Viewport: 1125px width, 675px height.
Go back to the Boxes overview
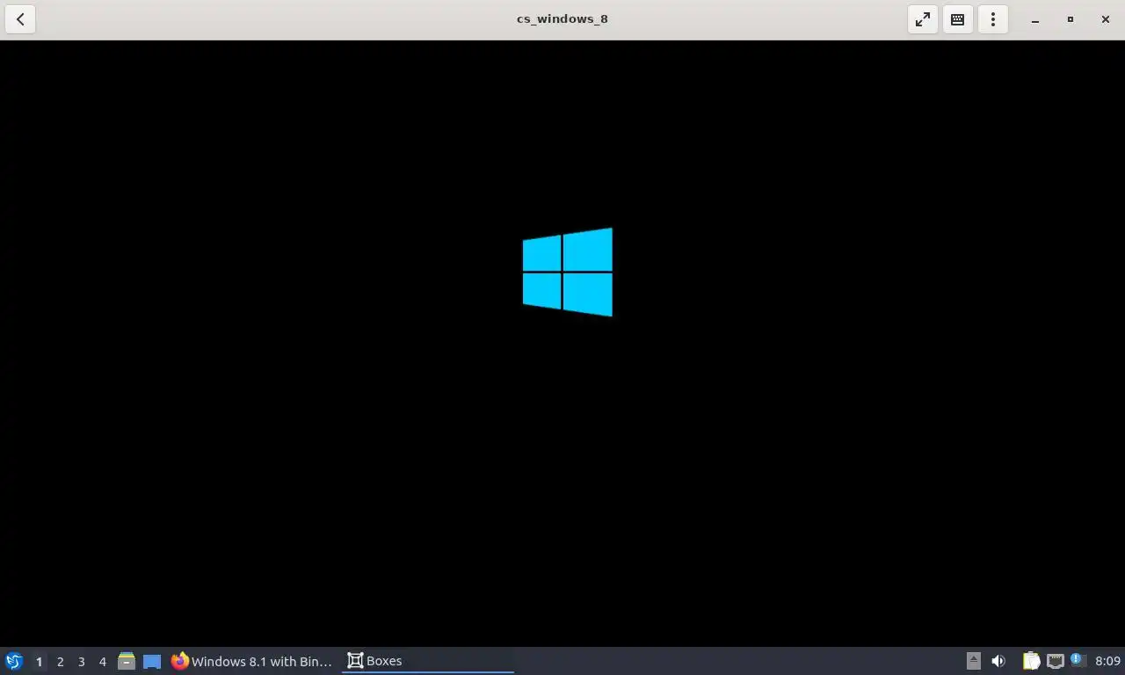[x=20, y=19]
